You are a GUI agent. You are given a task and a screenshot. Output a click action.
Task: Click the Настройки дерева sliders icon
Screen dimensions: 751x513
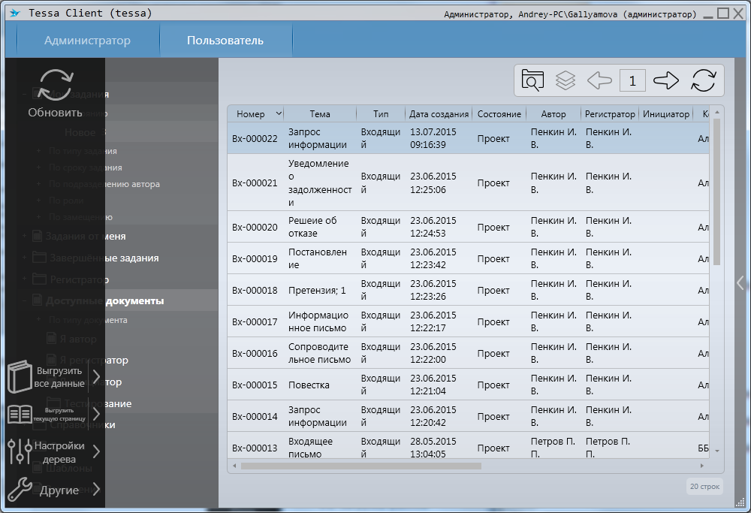coord(19,451)
